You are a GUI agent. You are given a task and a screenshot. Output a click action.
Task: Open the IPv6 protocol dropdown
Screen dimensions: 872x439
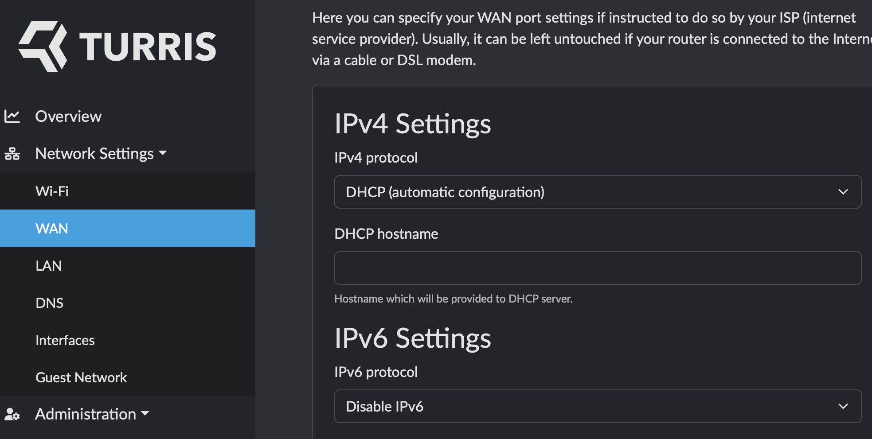click(x=598, y=406)
